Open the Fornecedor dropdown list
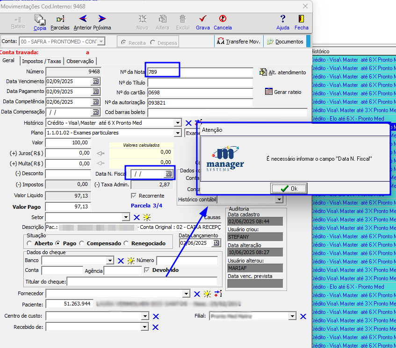Screen dimensions: 396x348 tap(186, 294)
